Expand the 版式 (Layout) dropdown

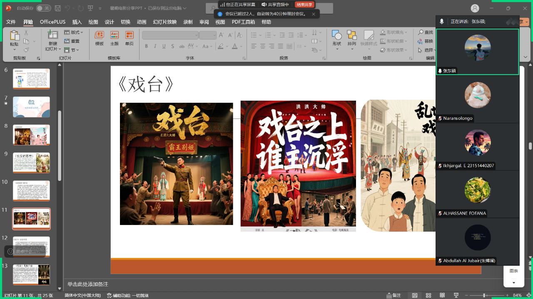click(x=74, y=32)
